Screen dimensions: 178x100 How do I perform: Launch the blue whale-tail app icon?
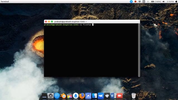(101, 96)
